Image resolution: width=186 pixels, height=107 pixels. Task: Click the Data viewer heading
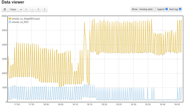(x=13, y=2)
